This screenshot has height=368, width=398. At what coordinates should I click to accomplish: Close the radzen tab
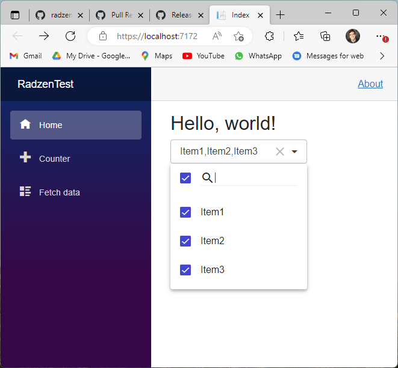80,16
